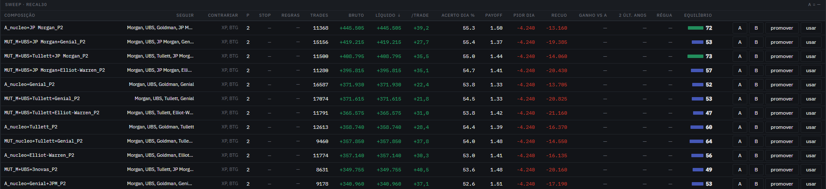
Task: Assign MUT_M+UBS+JP Morgan+Genial_P2 to slot B
Action: tap(756, 42)
